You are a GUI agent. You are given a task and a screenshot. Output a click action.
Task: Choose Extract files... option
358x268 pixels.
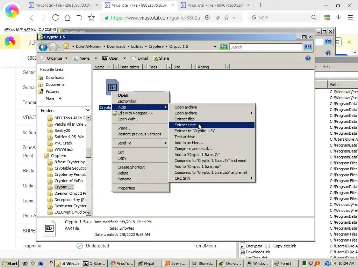[212, 119]
